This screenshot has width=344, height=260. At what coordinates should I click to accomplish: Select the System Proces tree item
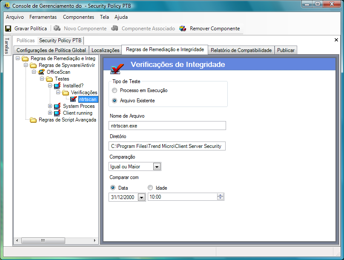[x=79, y=106]
